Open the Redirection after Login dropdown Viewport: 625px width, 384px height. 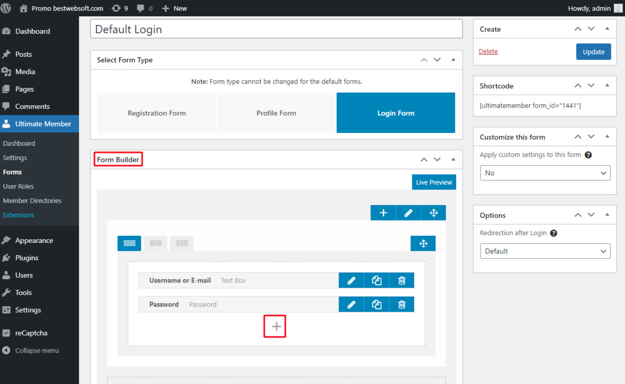click(545, 251)
